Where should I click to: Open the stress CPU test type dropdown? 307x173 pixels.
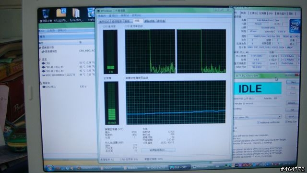[x=258, y=117]
